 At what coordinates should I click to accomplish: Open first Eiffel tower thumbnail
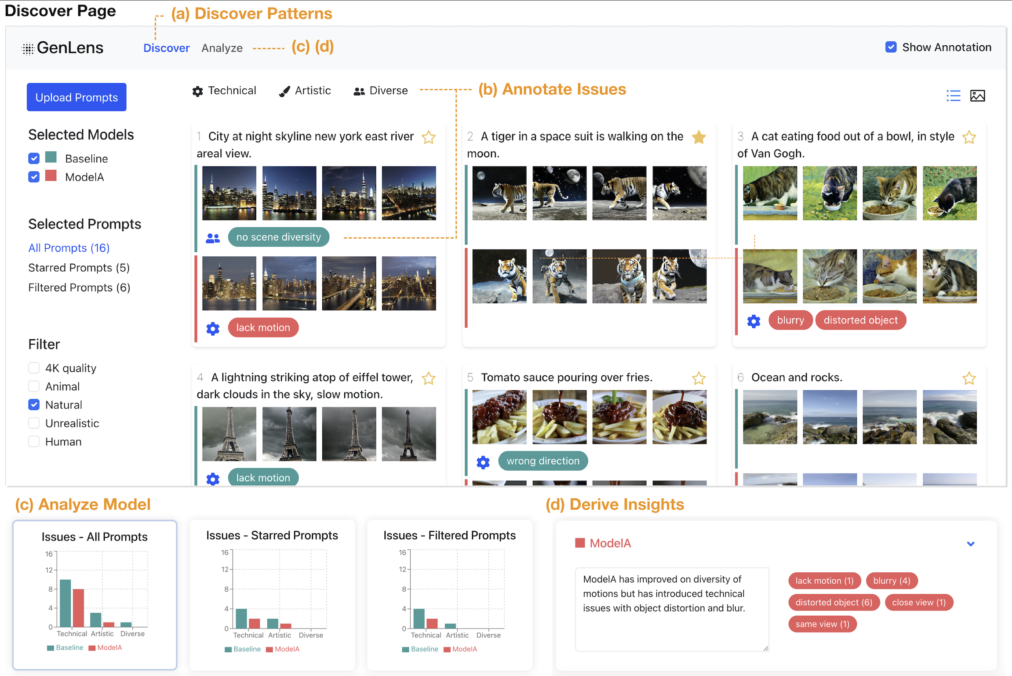coord(229,434)
